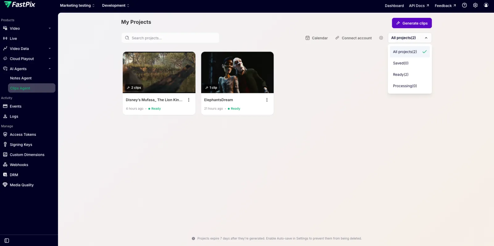Viewport: 494px width, 246px height.
Task: Collapse sidebar with panel toggle icon
Action: (x=7, y=241)
